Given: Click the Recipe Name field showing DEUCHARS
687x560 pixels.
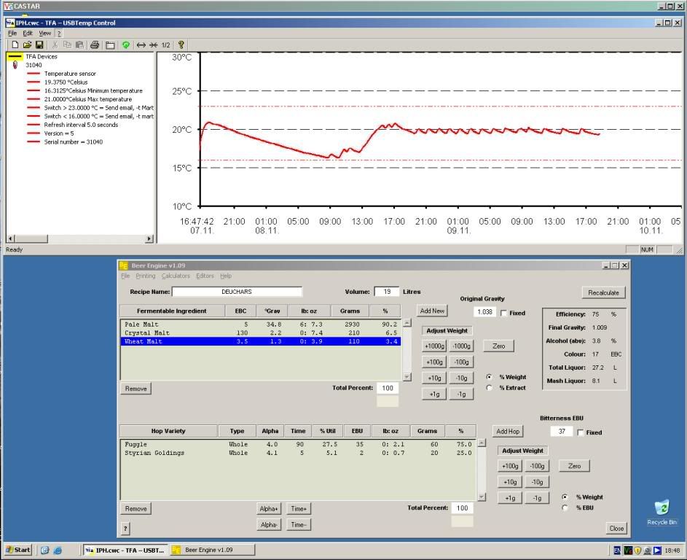Looking at the screenshot, I should [x=237, y=292].
